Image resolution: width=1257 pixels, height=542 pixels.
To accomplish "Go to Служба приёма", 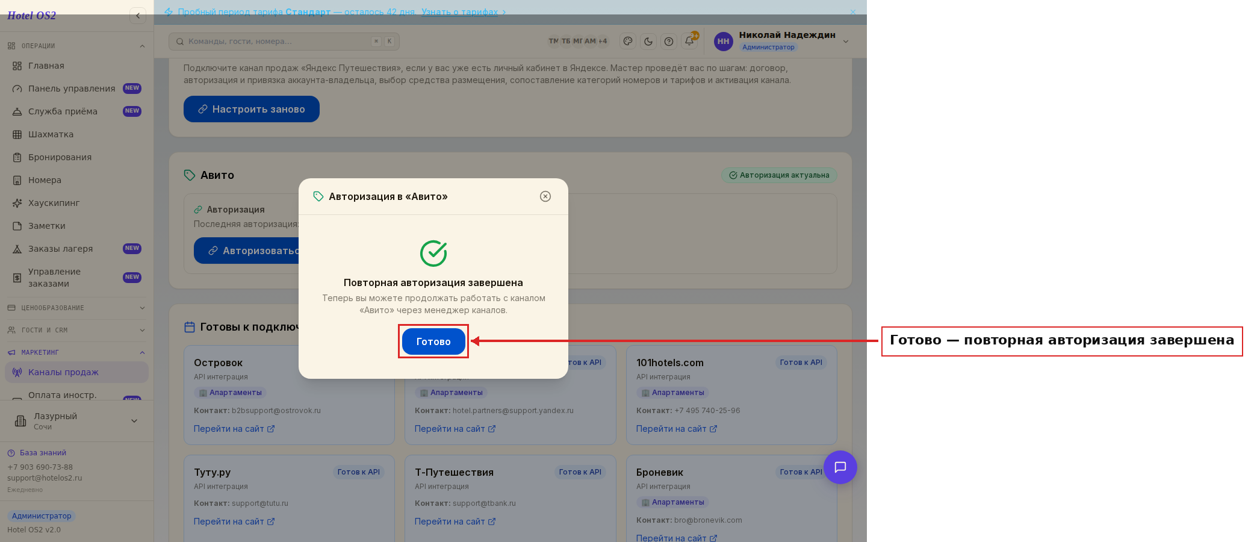I will (76, 111).
